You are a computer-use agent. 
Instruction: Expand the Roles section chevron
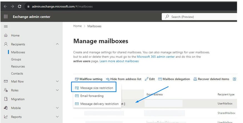(x=57, y=90)
